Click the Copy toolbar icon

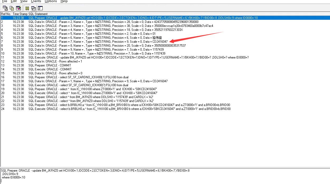12,8
